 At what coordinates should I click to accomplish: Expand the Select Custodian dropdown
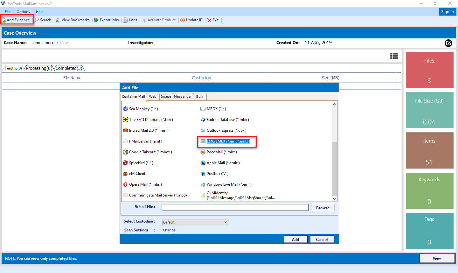click(x=195, y=222)
